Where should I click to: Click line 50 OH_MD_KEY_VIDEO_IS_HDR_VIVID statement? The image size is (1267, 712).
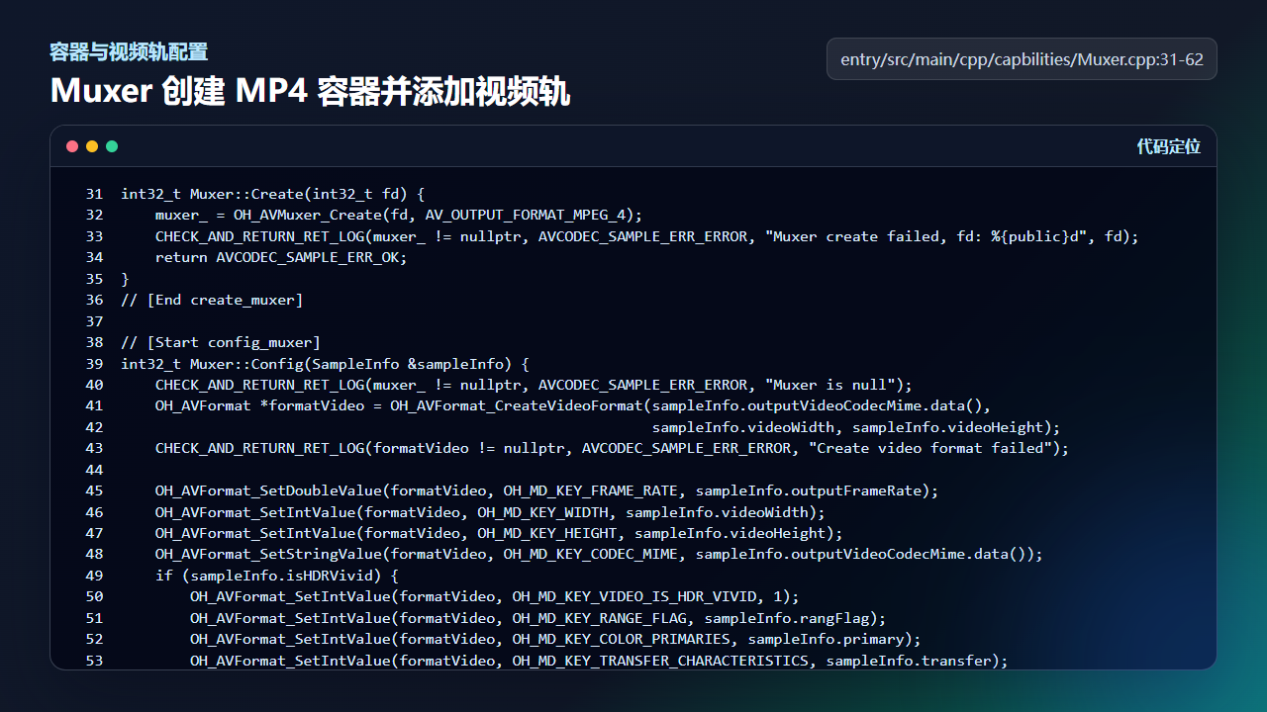pyautogui.click(x=495, y=596)
